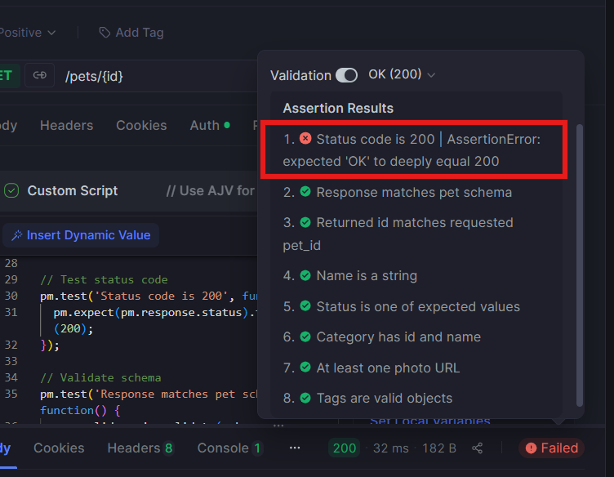The height and width of the screenshot is (477, 614).
Task: Open the response Cookies tab
Action: pyautogui.click(x=59, y=448)
